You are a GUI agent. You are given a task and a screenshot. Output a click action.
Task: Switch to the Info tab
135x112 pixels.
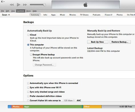(x=45, y=15)
